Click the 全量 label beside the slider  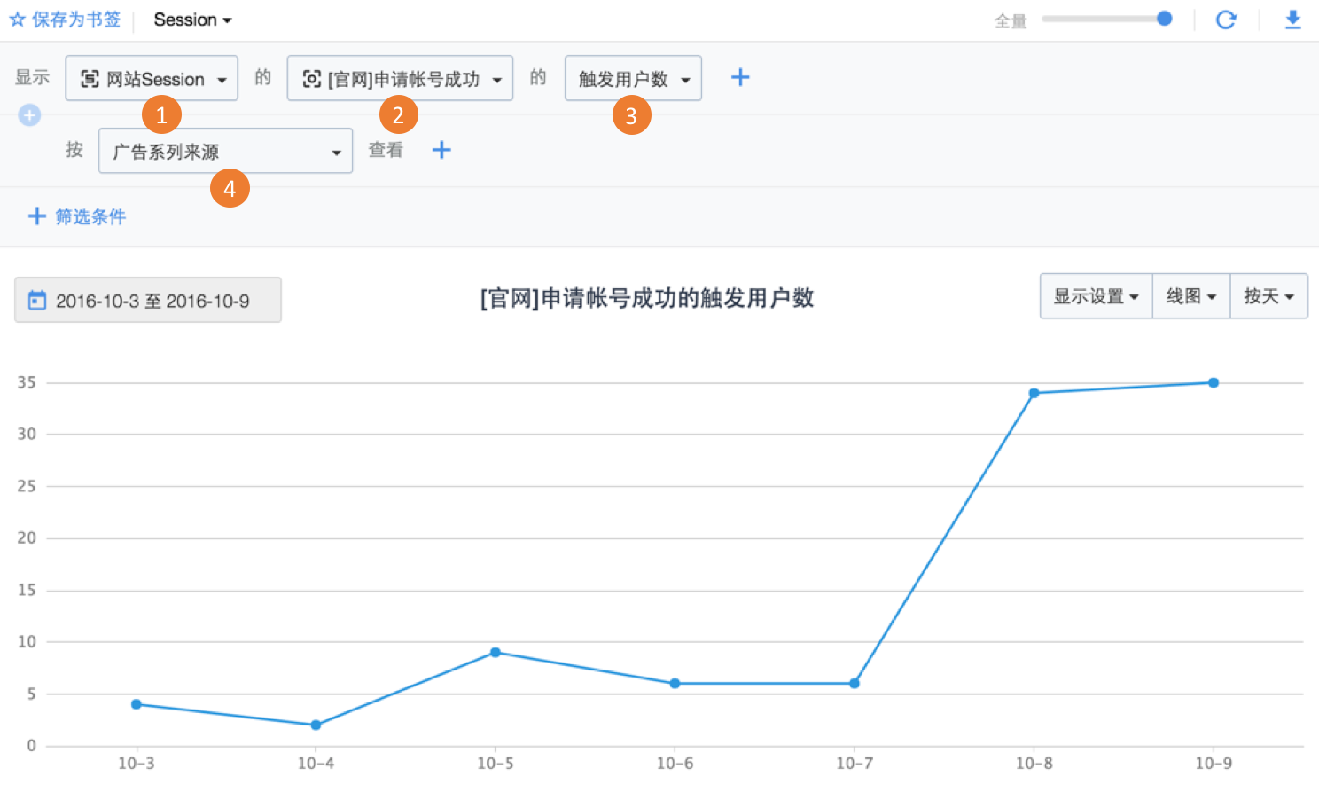point(1011,21)
